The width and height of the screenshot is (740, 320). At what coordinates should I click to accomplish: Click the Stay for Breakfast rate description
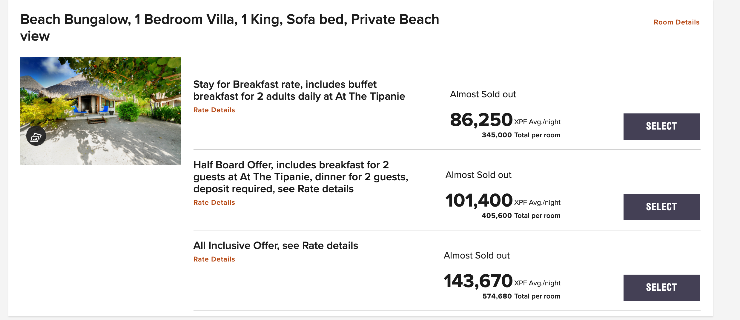coord(299,90)
